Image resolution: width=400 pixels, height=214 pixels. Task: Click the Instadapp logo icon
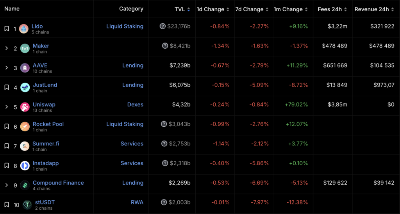tap(25, 166)
